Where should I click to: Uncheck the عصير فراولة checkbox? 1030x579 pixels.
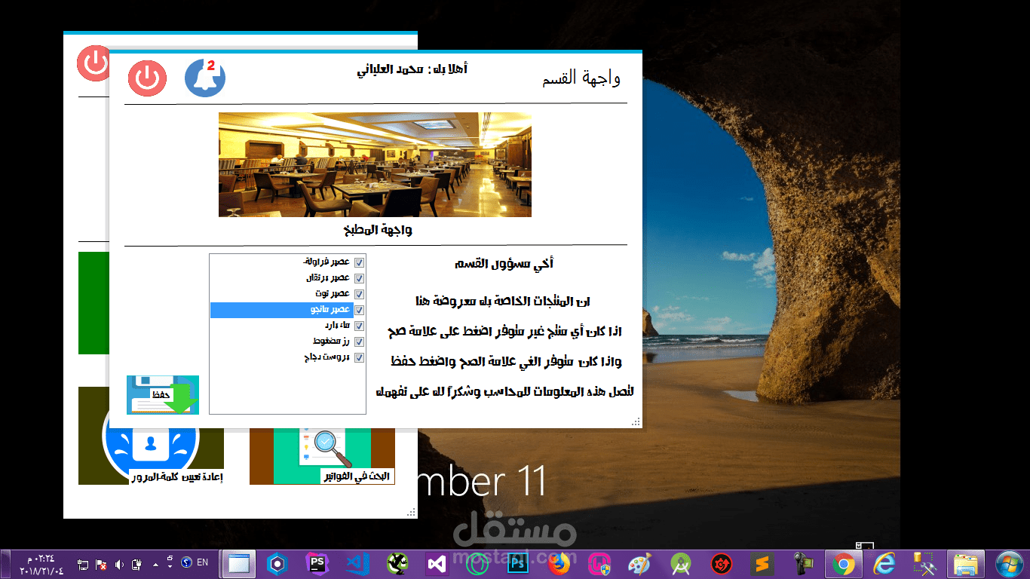tap(360, 262)
